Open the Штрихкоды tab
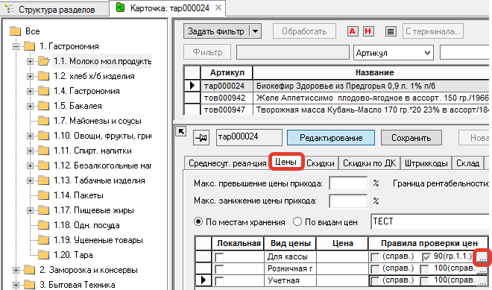Viewport: 492px width, 290px height. [426, 163]
